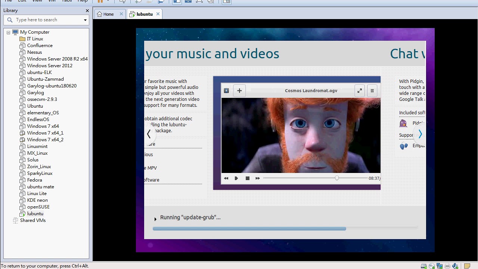Click the Nessus VM icon
Screen dimensions: 478x269
coord(22,52)
